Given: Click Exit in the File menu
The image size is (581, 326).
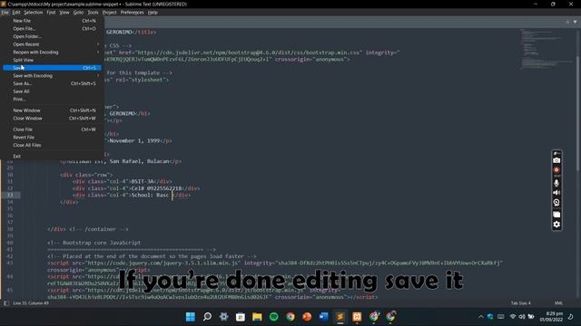Looking at the screenshot, I should point(52,157).
